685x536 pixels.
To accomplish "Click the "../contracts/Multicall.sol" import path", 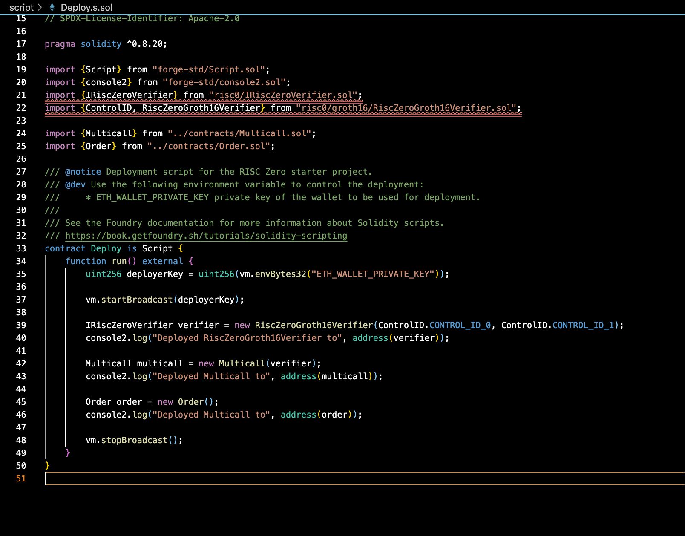I will click(x=239, y=133).
